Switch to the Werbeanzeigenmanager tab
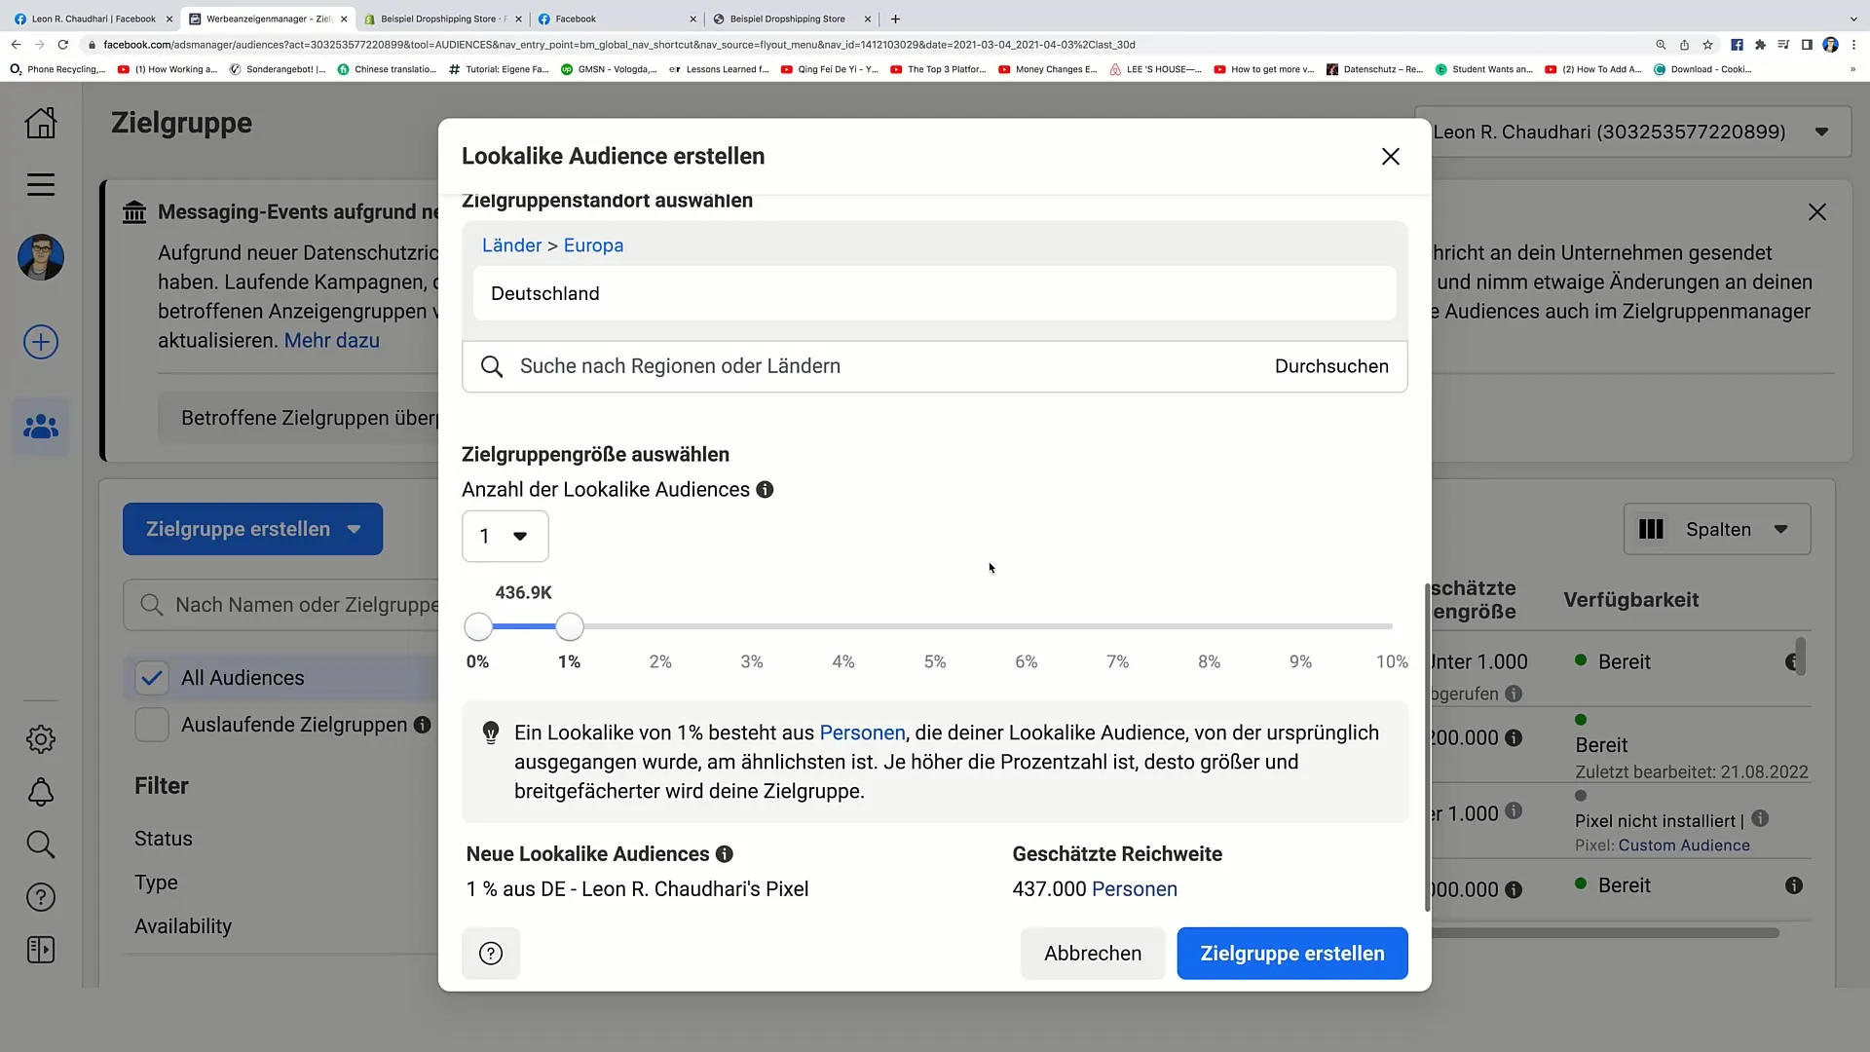This screenshot has height=1052, width=1870. 268,19
